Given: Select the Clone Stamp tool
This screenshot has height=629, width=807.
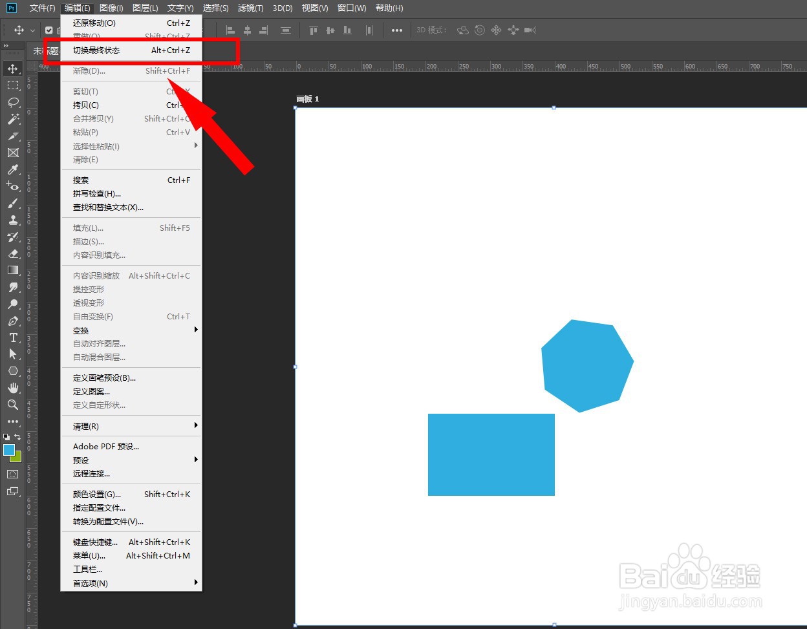Looking at the screenshot, I should click(x=13, y=220).
